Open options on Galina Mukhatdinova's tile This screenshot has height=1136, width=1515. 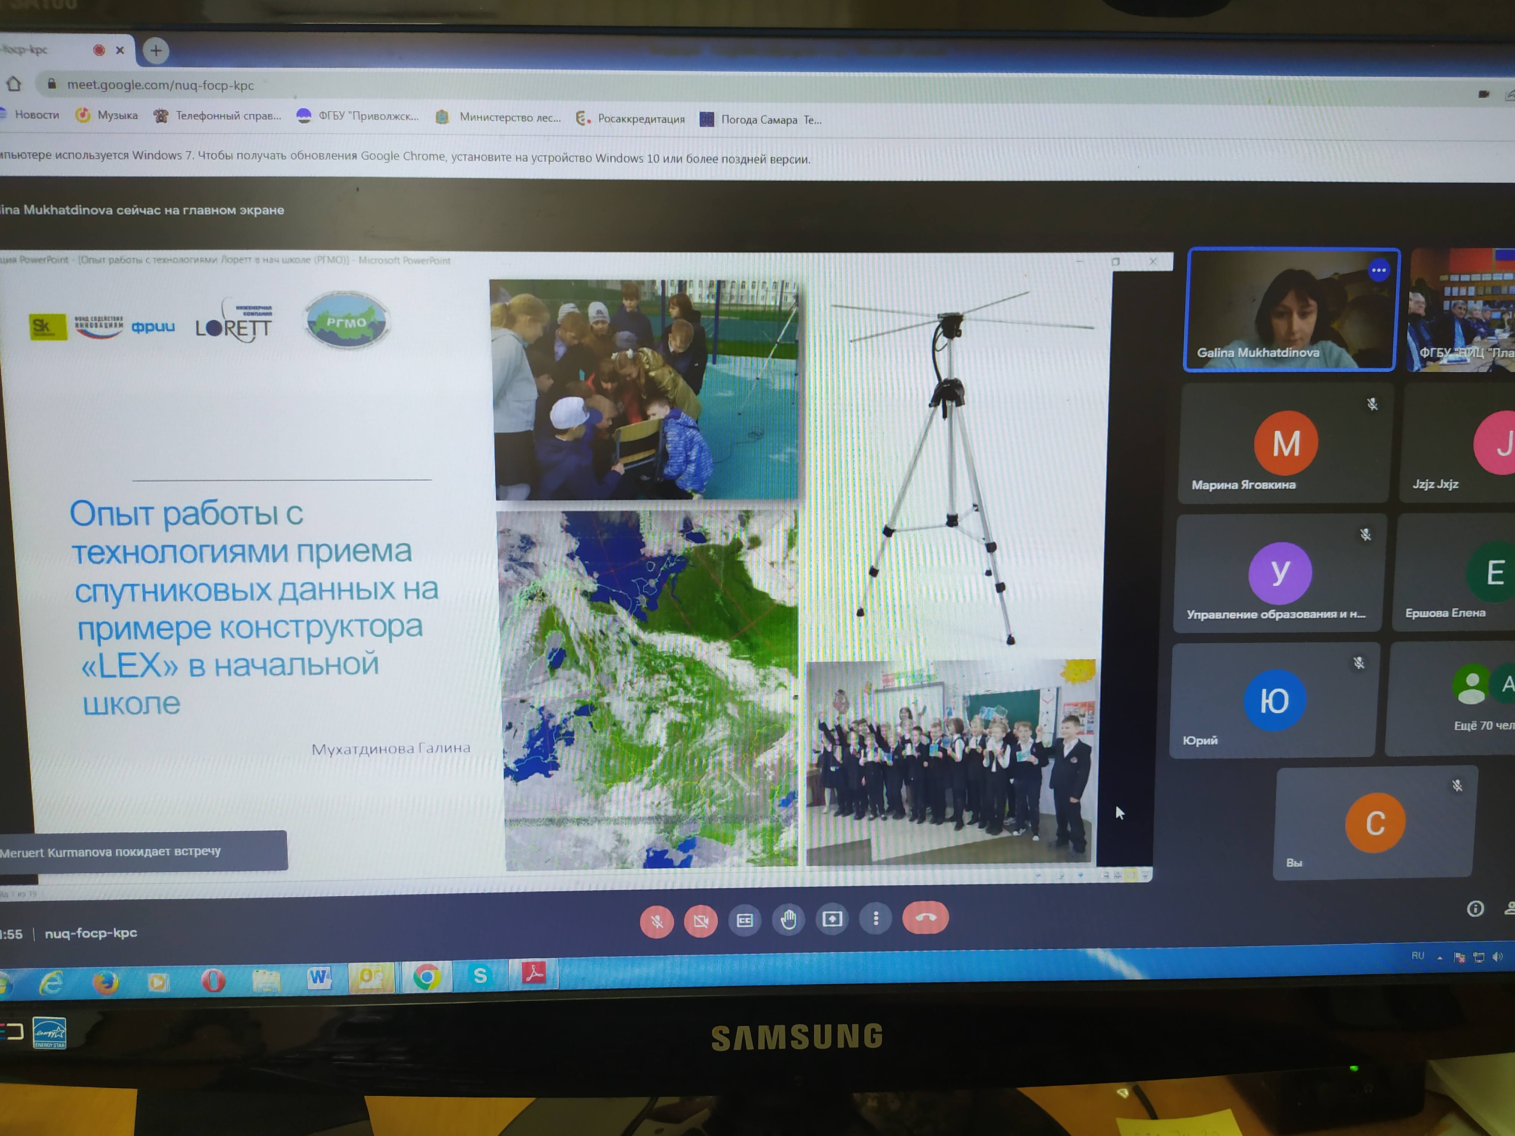tap(1378, 270)
